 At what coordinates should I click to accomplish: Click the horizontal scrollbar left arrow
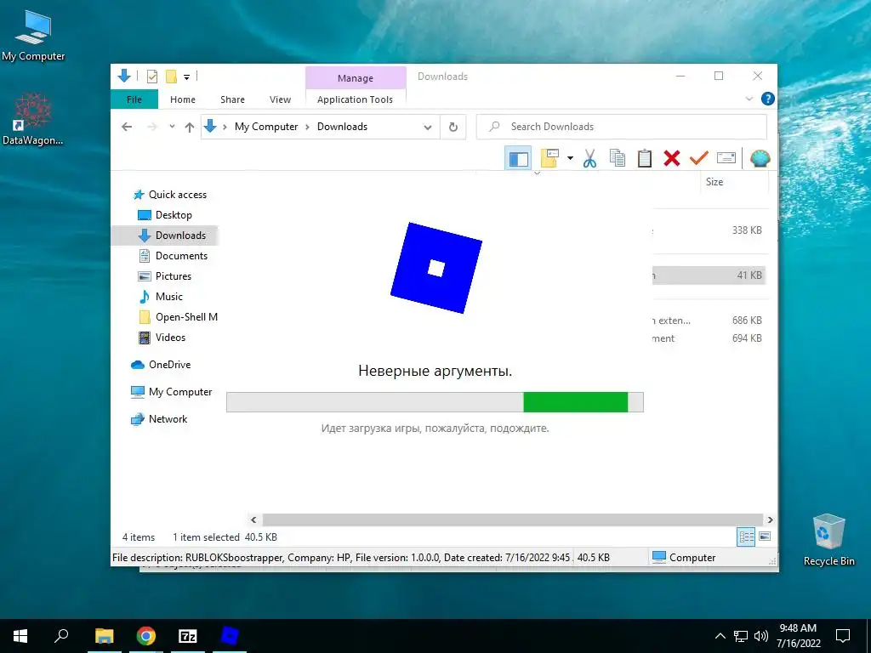[x=253, y=520]
